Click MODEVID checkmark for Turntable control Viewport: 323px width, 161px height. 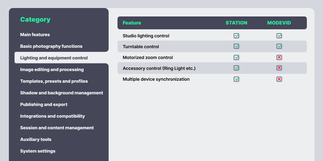pyautogui.click(x=279, y=47)
